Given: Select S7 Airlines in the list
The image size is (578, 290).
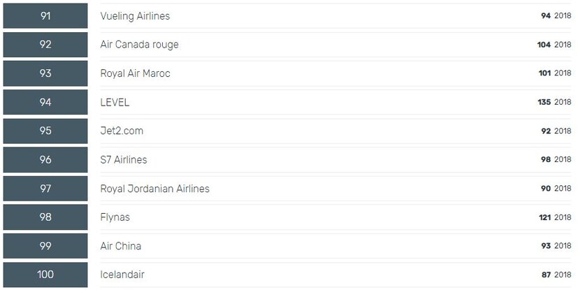Looking at the screenshot, I should [x=124, y=159].
